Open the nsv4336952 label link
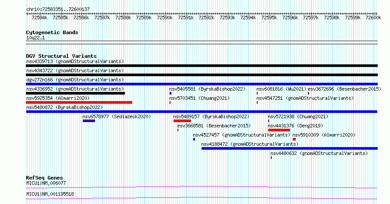The width and height of the screenshot is (390, 204). click(75, 89)
